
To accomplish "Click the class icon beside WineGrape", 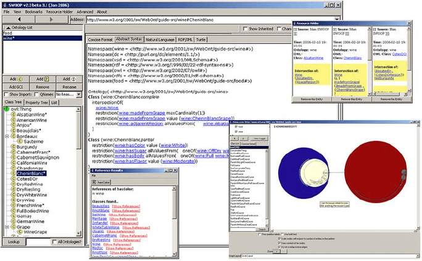I will pyautogui.click(x=20, y=232).
